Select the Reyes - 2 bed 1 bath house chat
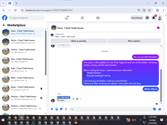 point(22,88)
